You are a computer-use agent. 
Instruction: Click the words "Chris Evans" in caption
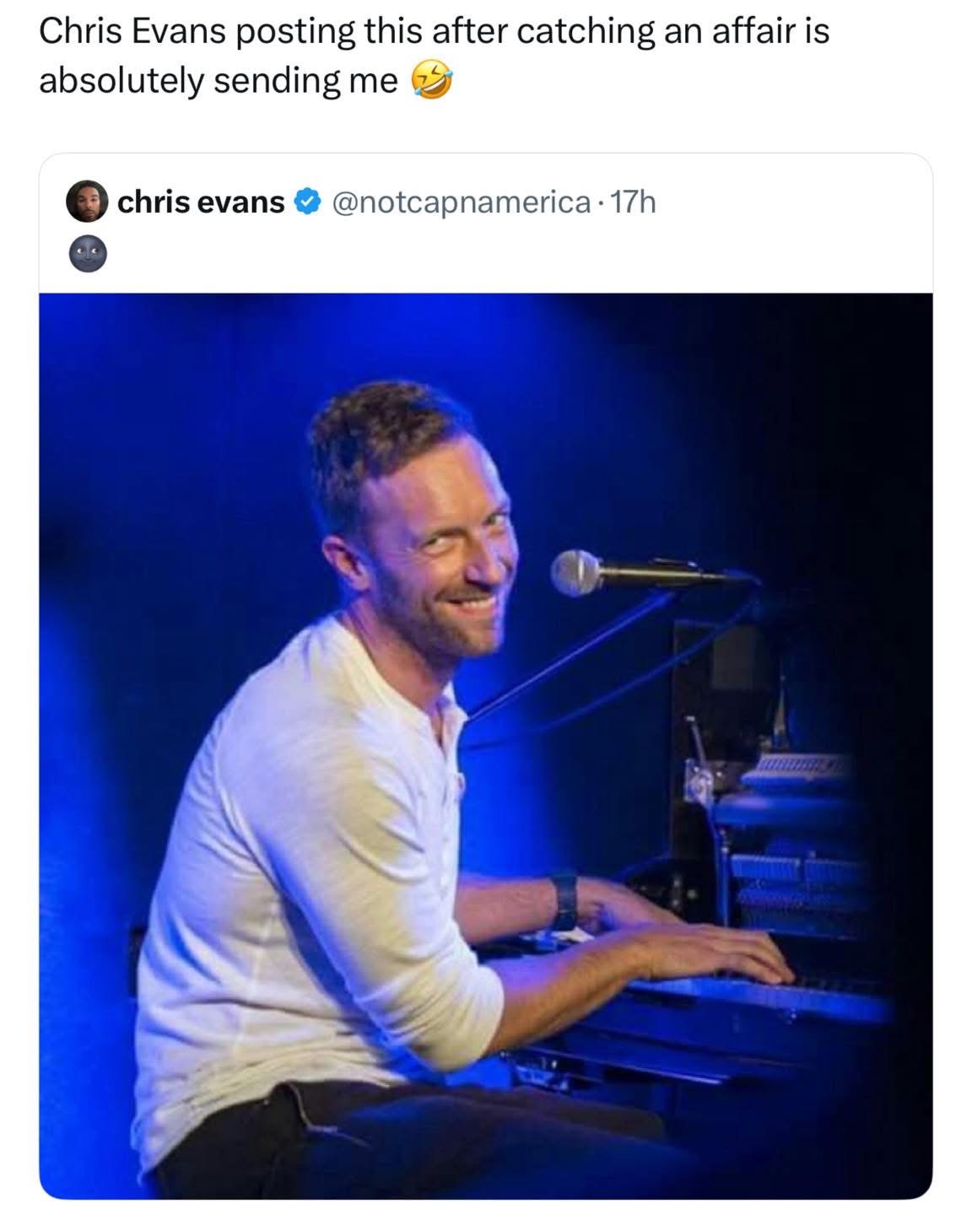(132, 32)
